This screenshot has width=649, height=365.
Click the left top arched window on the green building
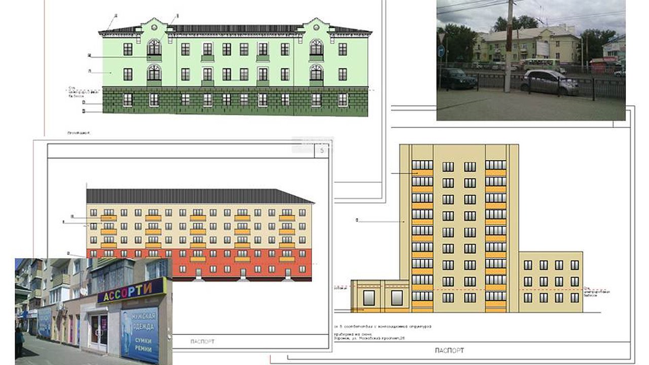tap(154, 48)
